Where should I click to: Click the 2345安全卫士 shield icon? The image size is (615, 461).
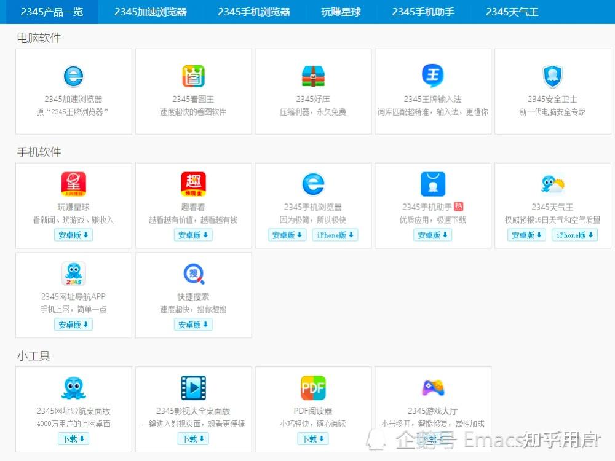tap(553, 76)
